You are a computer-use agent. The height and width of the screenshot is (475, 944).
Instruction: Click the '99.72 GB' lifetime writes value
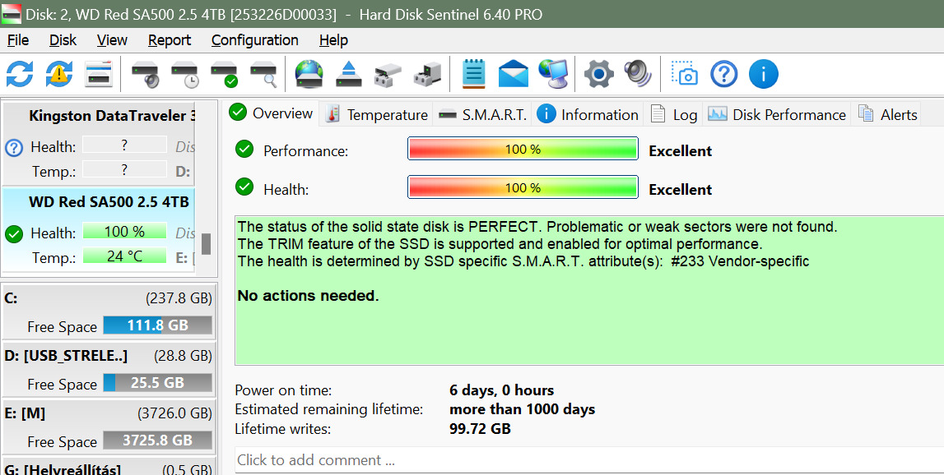480,429
